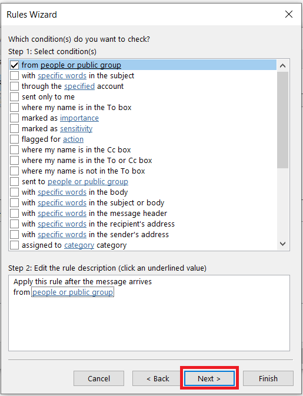Check "assigned to category category" box
Viewport: 303px width, 396px height.
pos(14,245)
